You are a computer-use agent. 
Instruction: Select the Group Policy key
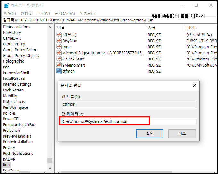tap(14, 44)
